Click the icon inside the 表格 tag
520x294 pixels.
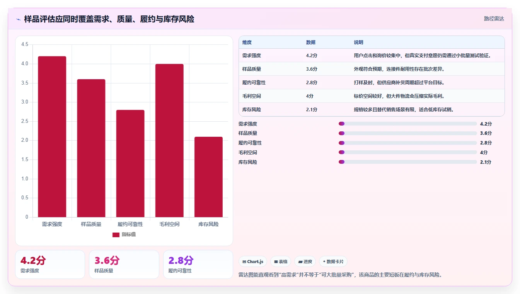(x=276, y=262)
